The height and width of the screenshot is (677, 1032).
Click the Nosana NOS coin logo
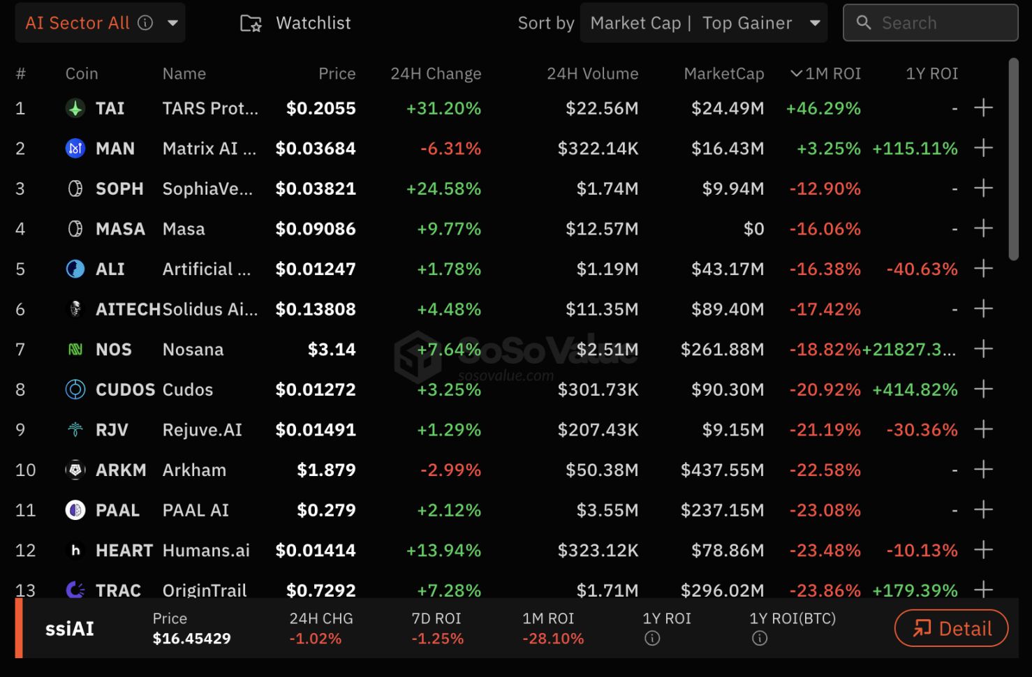pos(75,350)
